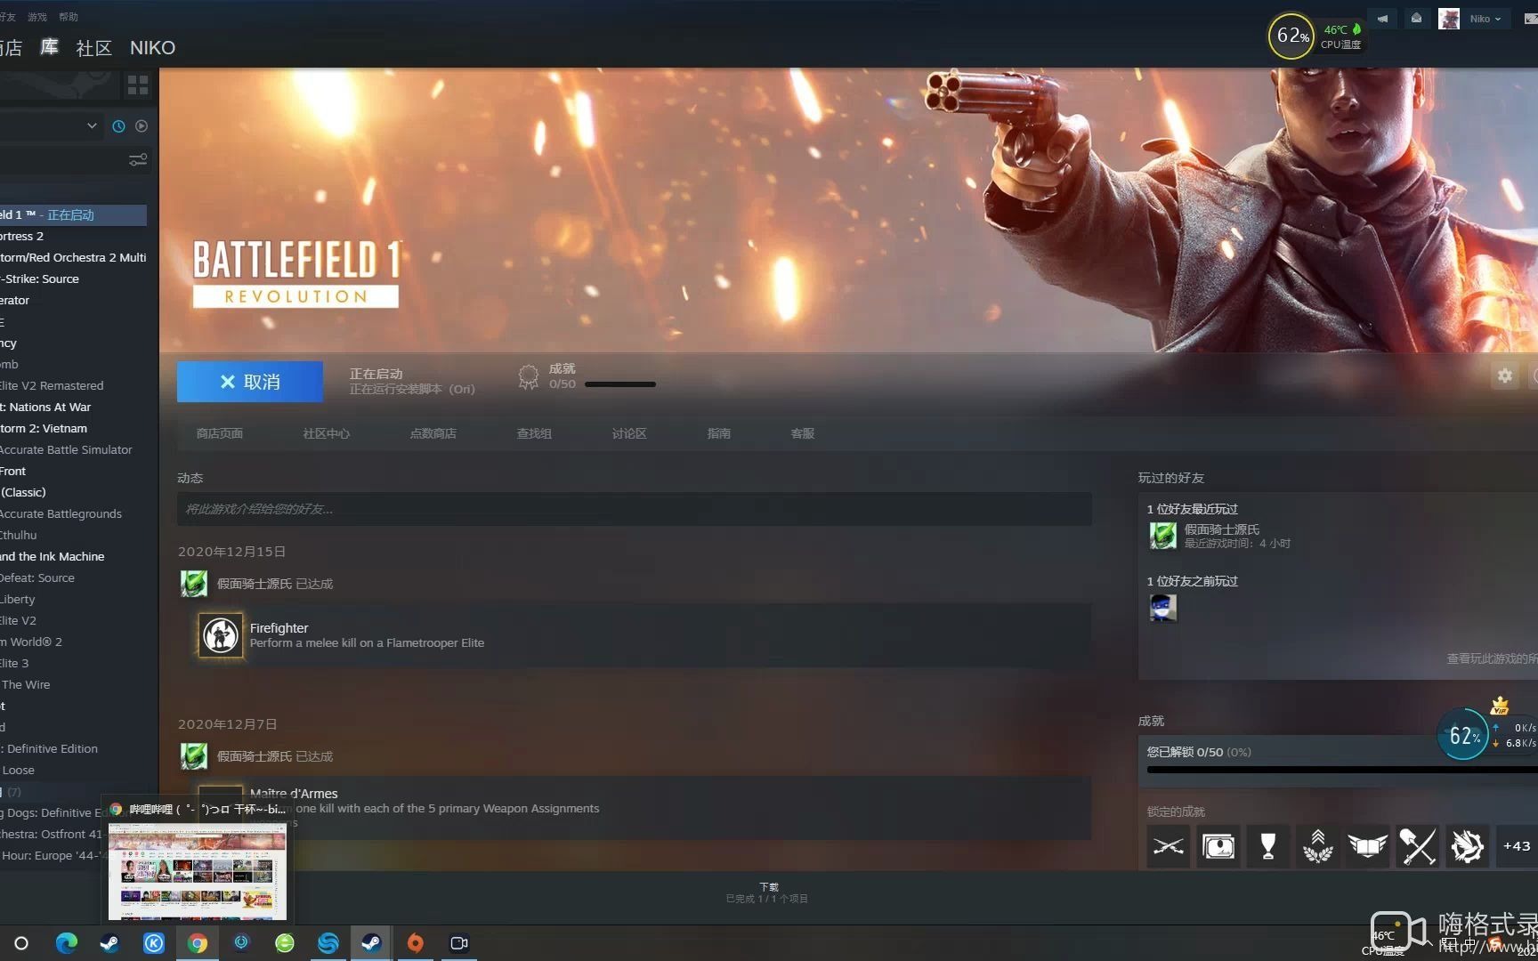Open the 社区 community tab
Image resolution: width=1538 pixels, height=961 pixels.
[93, 48]
